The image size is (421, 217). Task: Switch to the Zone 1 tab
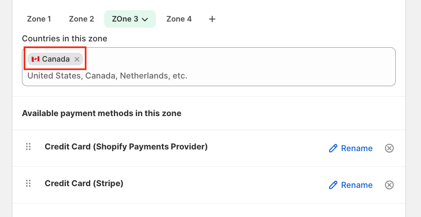(39, 19)
